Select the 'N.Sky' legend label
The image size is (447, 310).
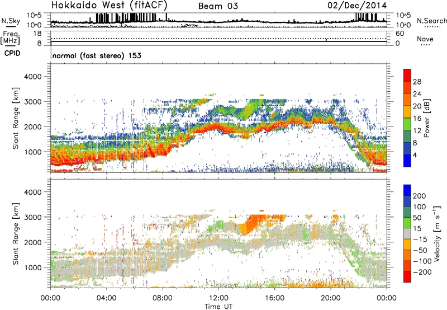point(11,21)
